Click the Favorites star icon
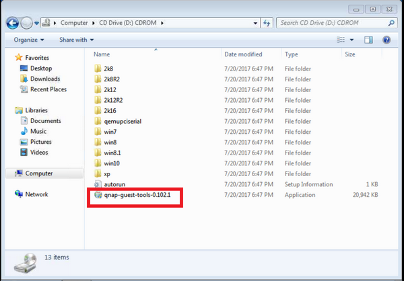 pos(19,57)
